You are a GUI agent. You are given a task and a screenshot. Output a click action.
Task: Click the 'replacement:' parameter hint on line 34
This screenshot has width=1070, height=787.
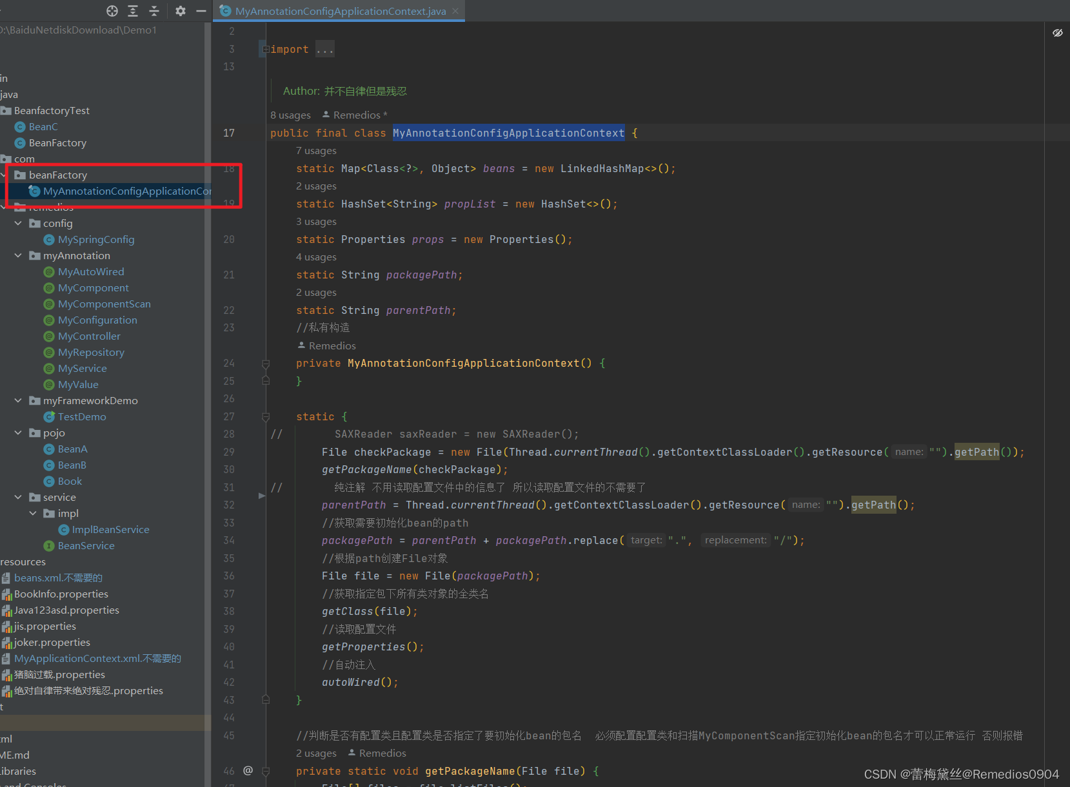[x=736, y=540]
